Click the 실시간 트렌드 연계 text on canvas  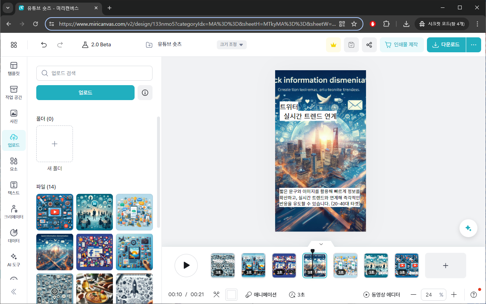(310, 116)
